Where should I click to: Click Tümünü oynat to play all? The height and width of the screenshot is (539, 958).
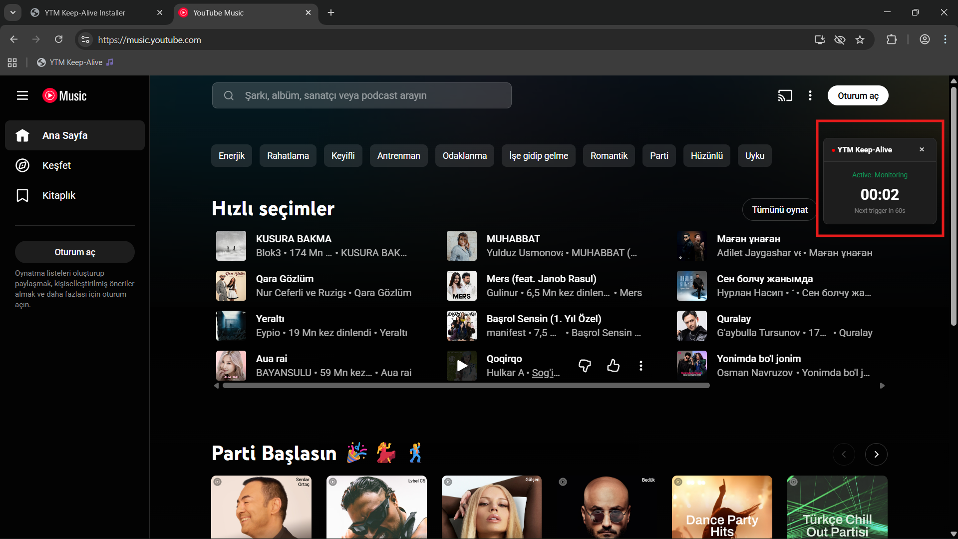click(779, 209)
